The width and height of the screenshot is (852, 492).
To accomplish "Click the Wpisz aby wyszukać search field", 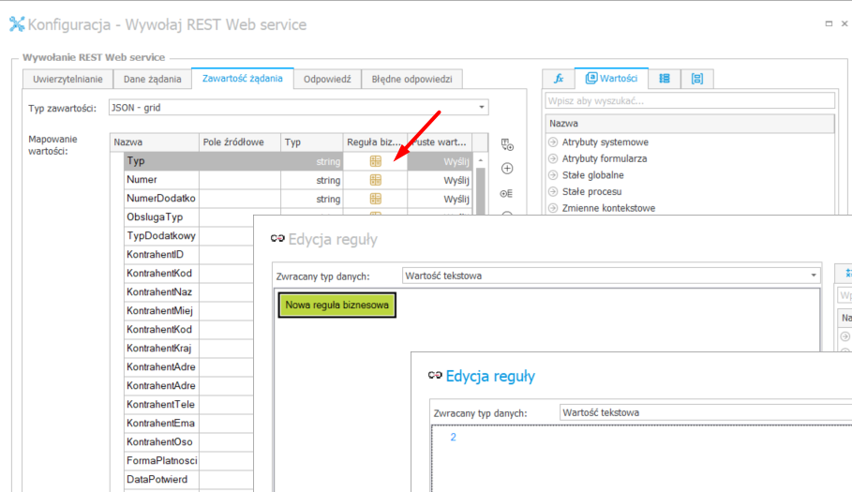I will [x=689, y=100].
